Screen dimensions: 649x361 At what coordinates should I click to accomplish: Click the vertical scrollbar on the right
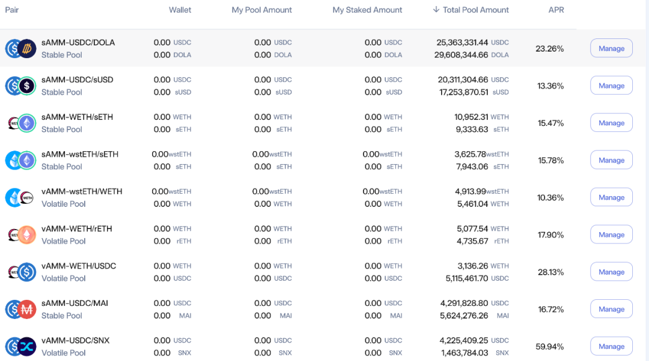point(647,180)
